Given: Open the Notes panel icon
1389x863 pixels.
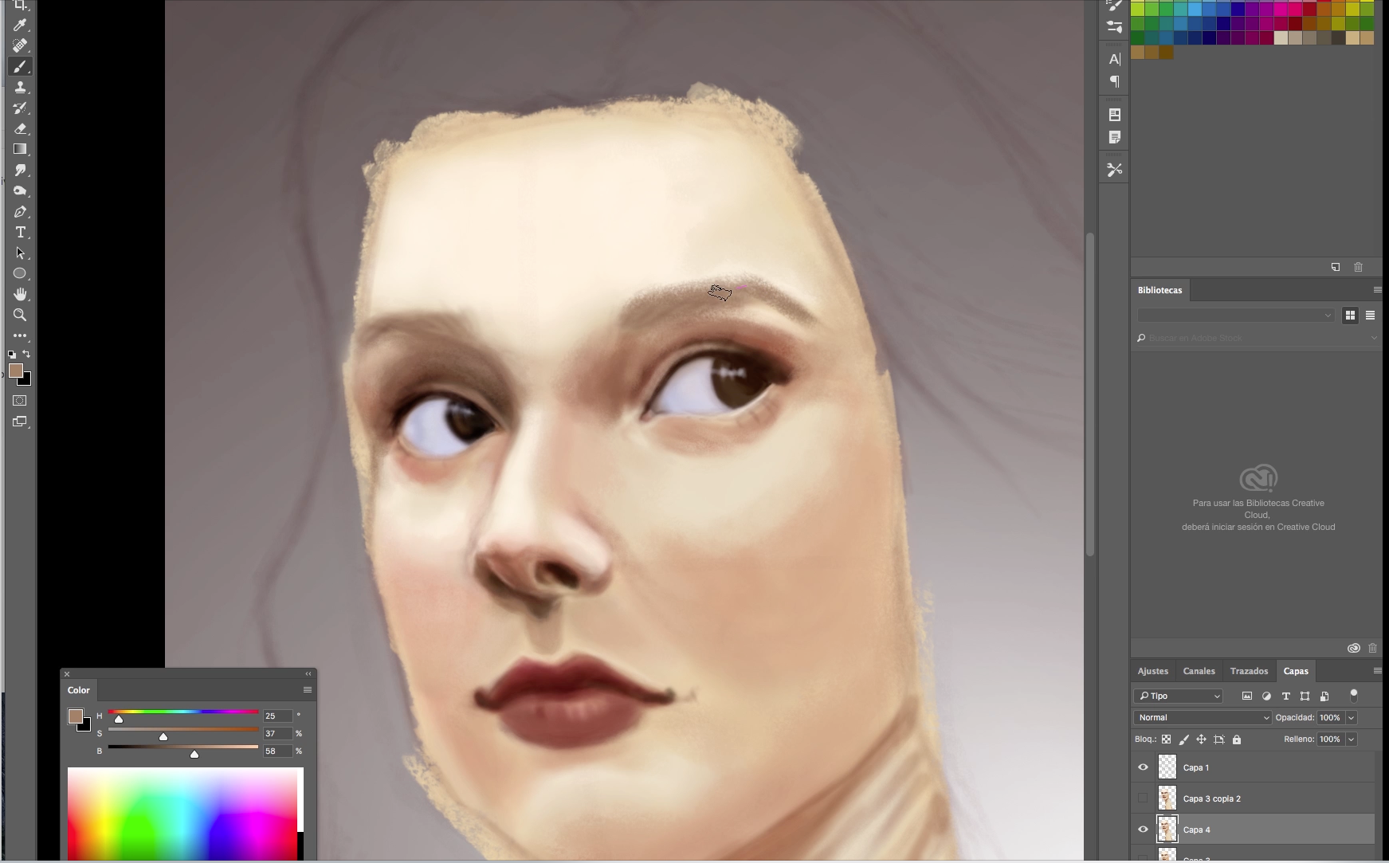Looking at the screenshot, I should [1115, 137].
